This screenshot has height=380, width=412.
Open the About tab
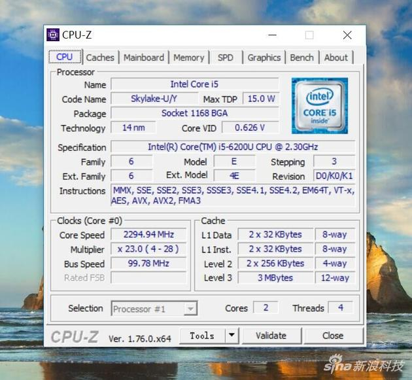tap(335, 58)
